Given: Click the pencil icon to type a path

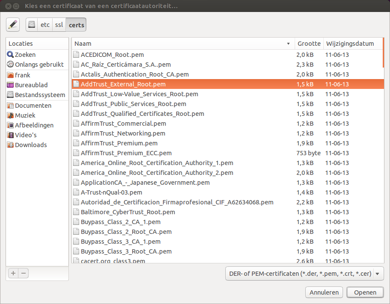Looking at the screenshot, I should click(x=13, y=25).
